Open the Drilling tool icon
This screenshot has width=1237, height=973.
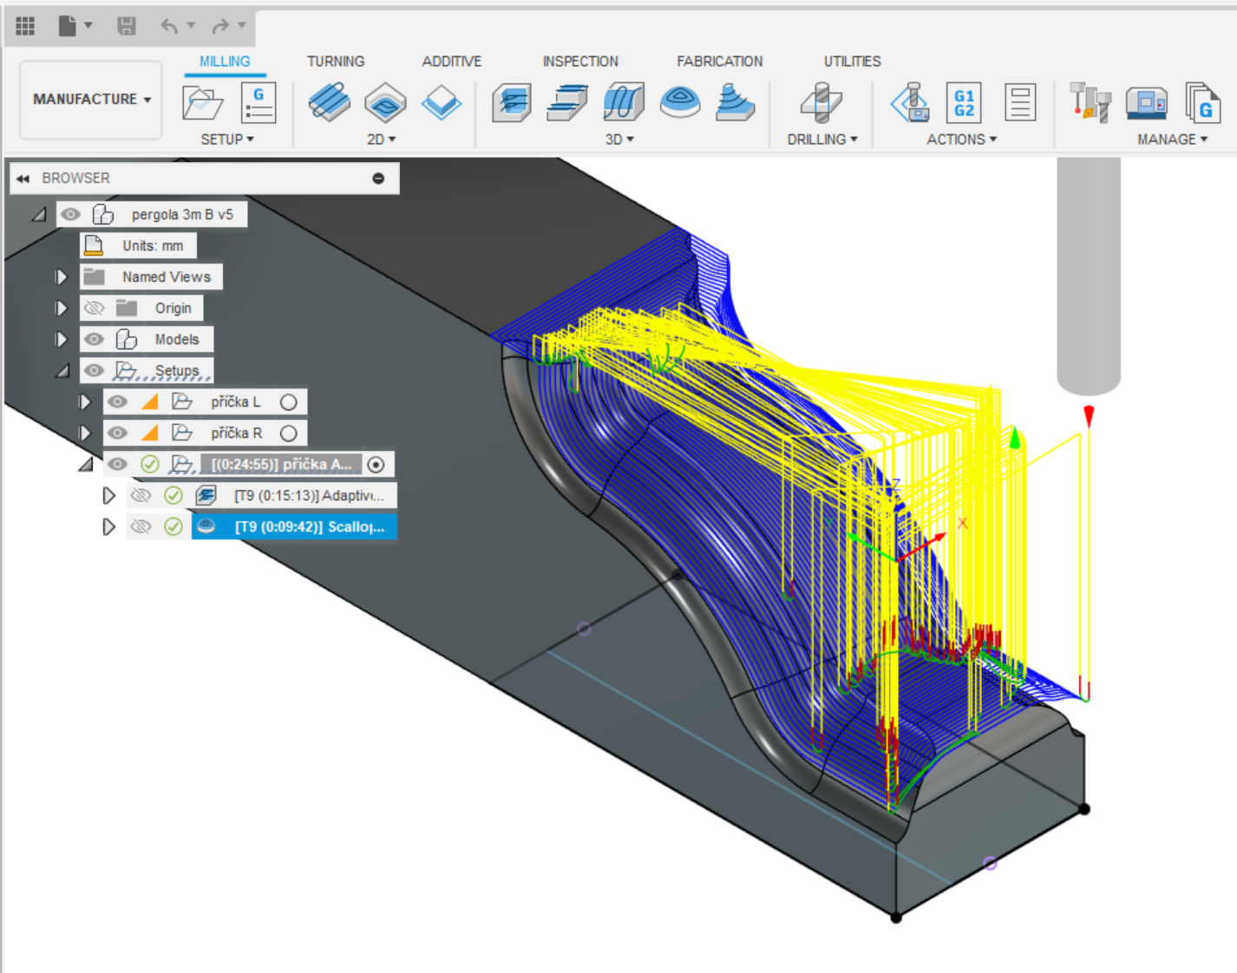coord(821,103)
